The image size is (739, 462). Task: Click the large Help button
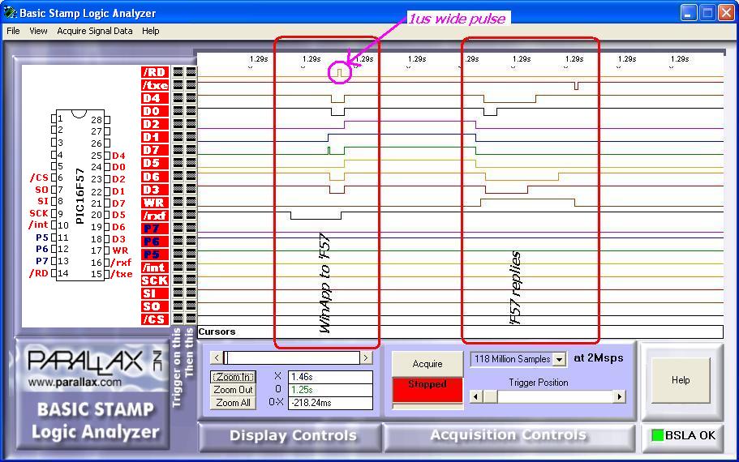(681, 380)
